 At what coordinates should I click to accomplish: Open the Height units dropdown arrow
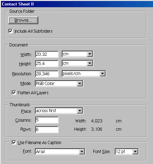[90, 63]
